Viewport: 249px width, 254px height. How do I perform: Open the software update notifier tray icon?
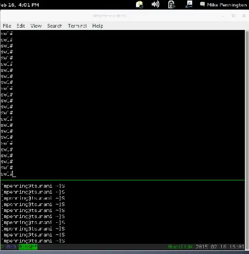point(139,4)
